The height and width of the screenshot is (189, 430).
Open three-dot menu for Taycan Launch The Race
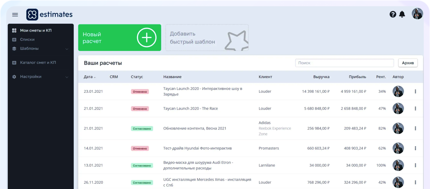(415, 109)
